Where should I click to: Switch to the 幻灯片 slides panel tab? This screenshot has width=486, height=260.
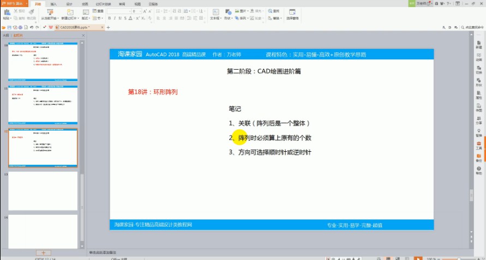point(18,35)
